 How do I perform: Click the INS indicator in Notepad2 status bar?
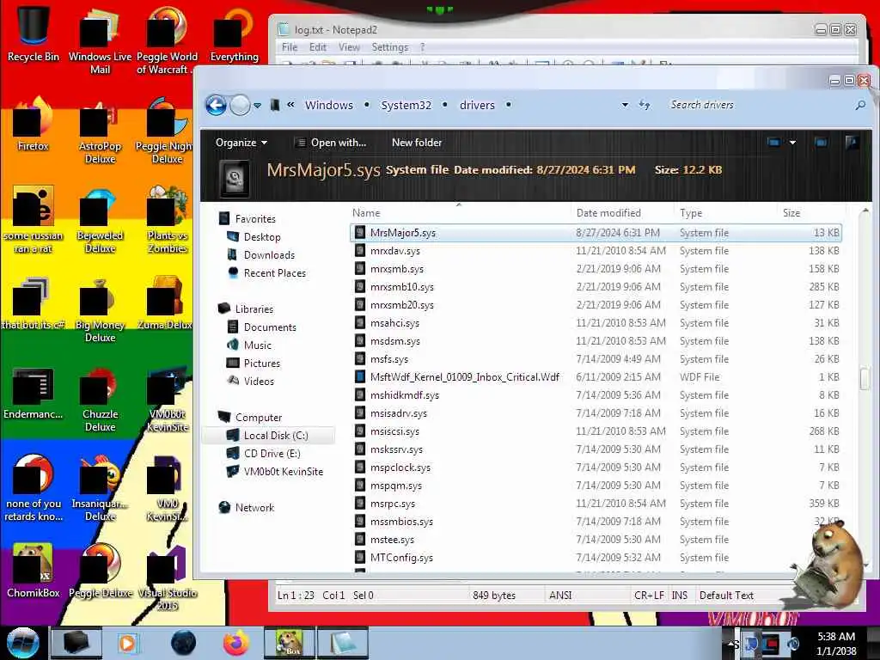point(679,595)
